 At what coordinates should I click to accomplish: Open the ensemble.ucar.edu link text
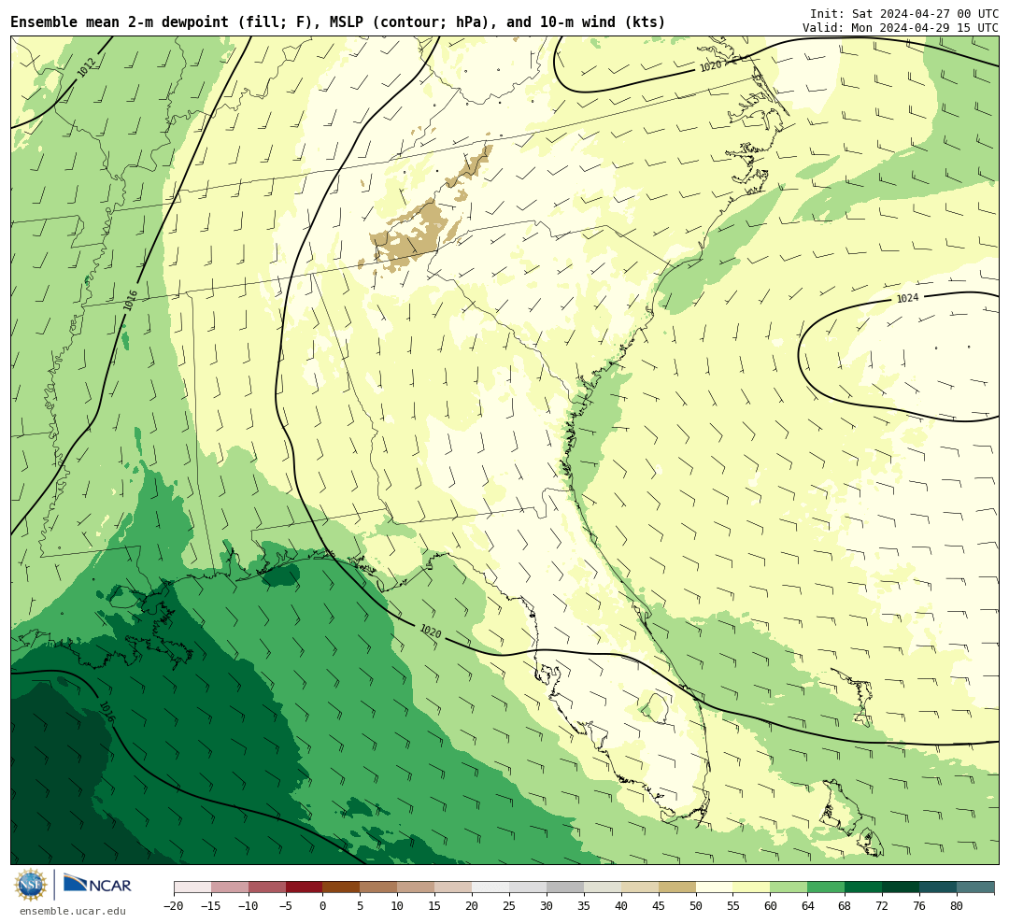(x=73, y=911)
